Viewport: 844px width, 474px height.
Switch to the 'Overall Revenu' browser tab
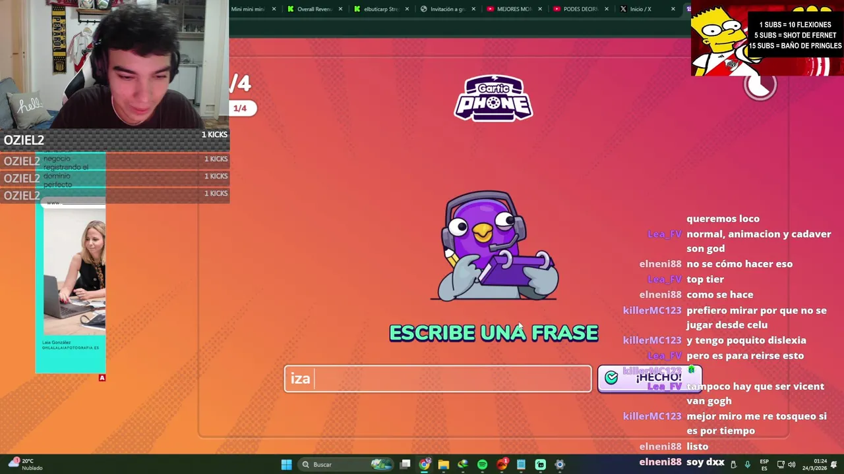coord(315,9)
